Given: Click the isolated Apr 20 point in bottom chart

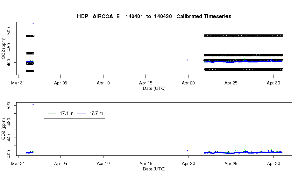Looking at the screenshot, I should [188, 151].
